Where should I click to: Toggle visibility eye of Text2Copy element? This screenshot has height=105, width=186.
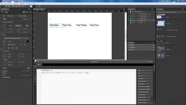click(x=132, y=18)
